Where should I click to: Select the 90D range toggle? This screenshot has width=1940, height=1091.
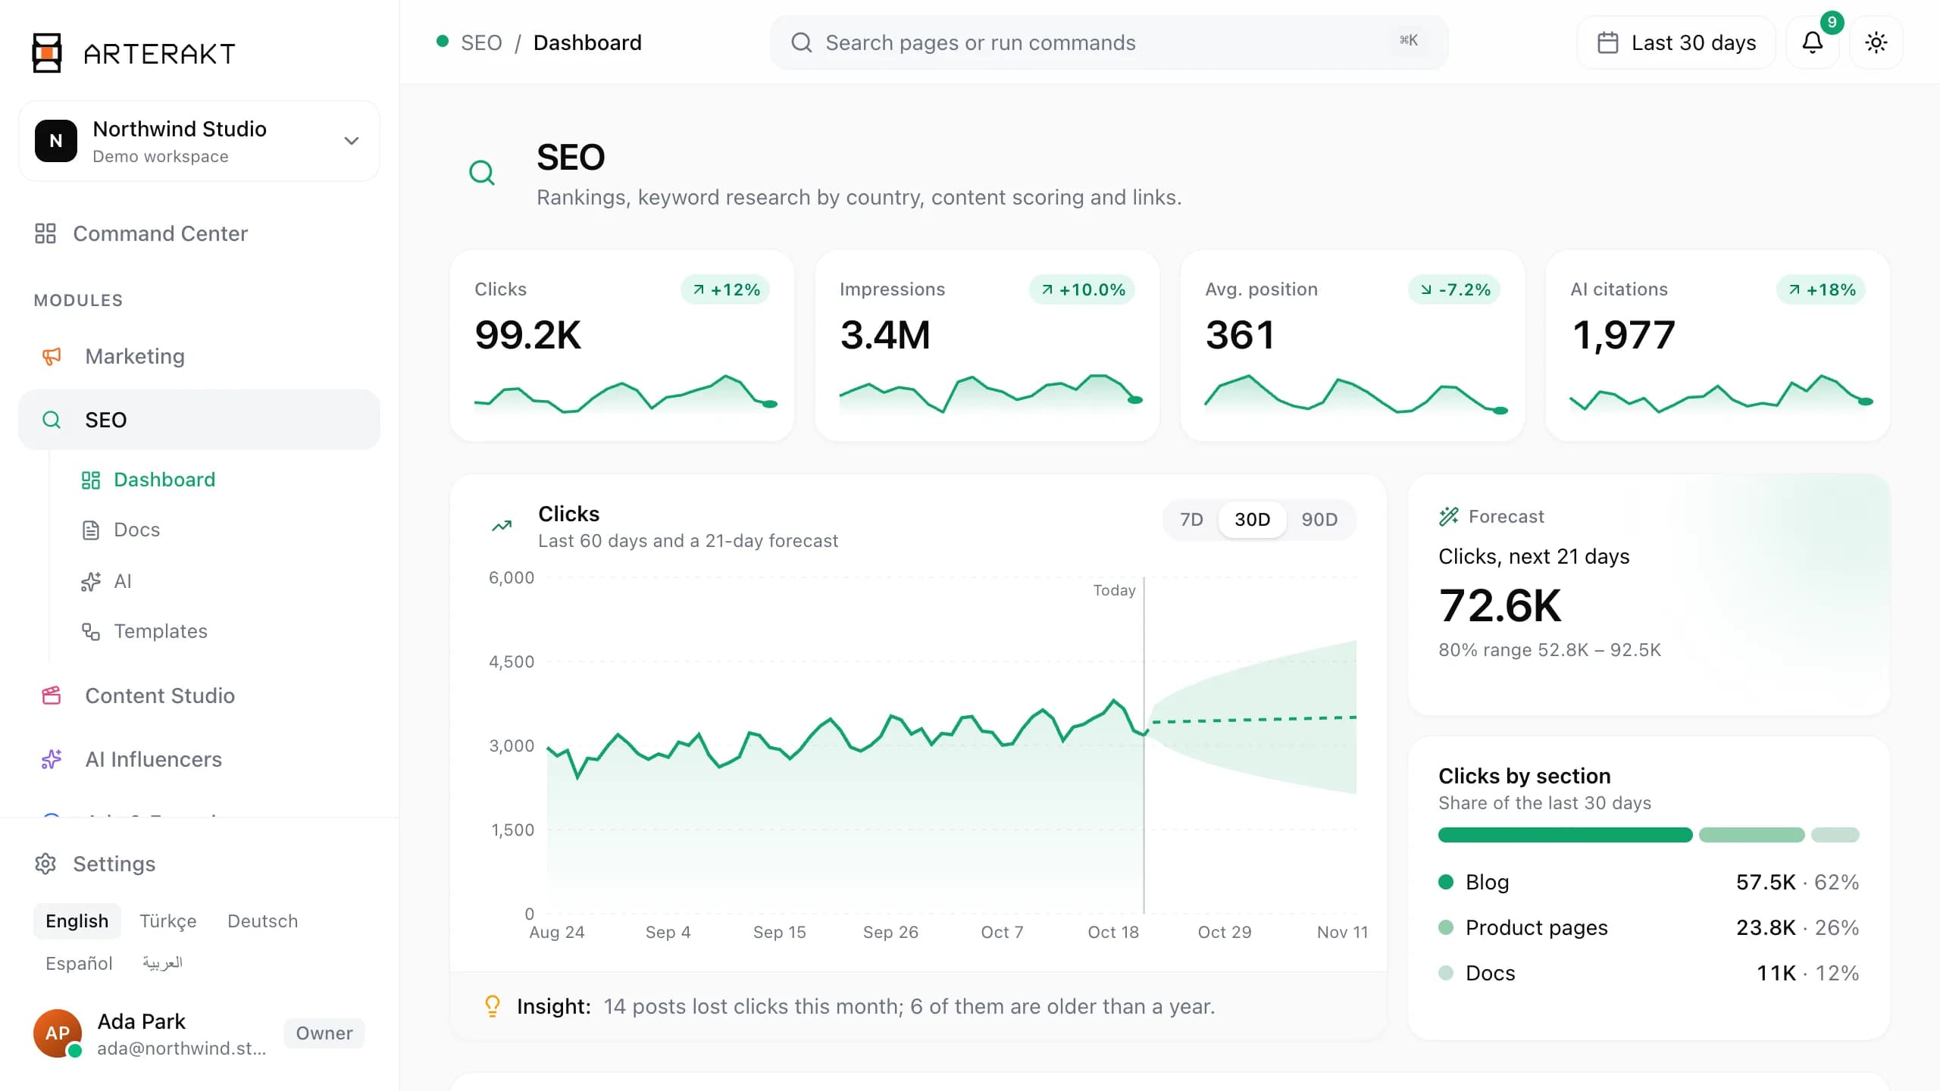pyautogui.click(x=1319, y=520)
